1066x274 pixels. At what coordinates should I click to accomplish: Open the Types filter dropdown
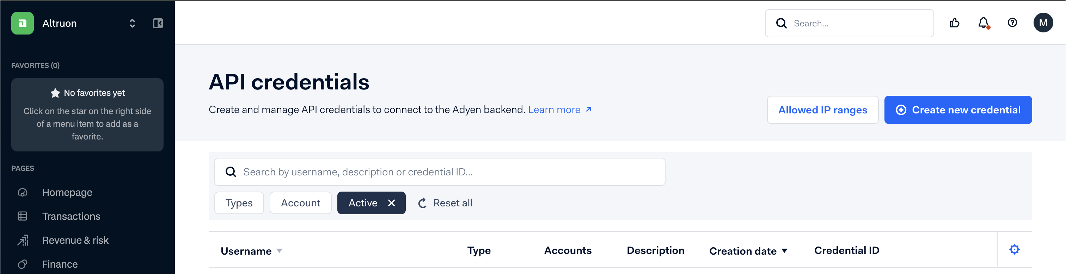tap(239, 203)
